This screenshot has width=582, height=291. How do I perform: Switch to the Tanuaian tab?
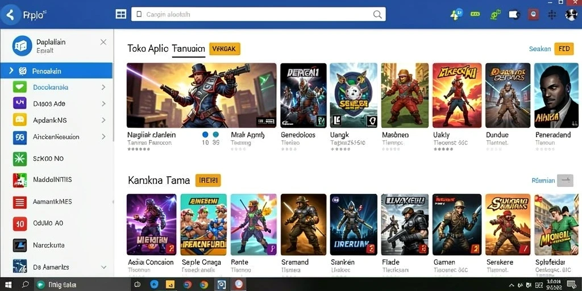click(188, 49)
